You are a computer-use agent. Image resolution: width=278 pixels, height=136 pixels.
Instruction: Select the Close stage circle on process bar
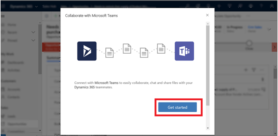point(249,43)
